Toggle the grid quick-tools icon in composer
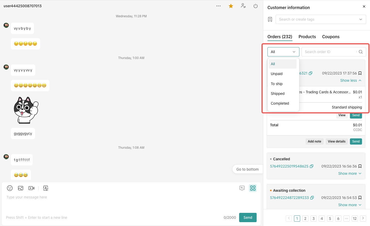The width and height of the screenshot is (370, 226). [253, 188]
